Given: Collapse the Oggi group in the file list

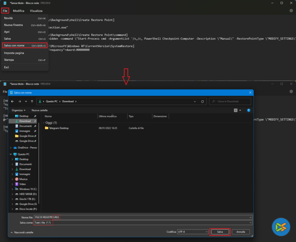Looking at the screenshot, I should point(43,123).
